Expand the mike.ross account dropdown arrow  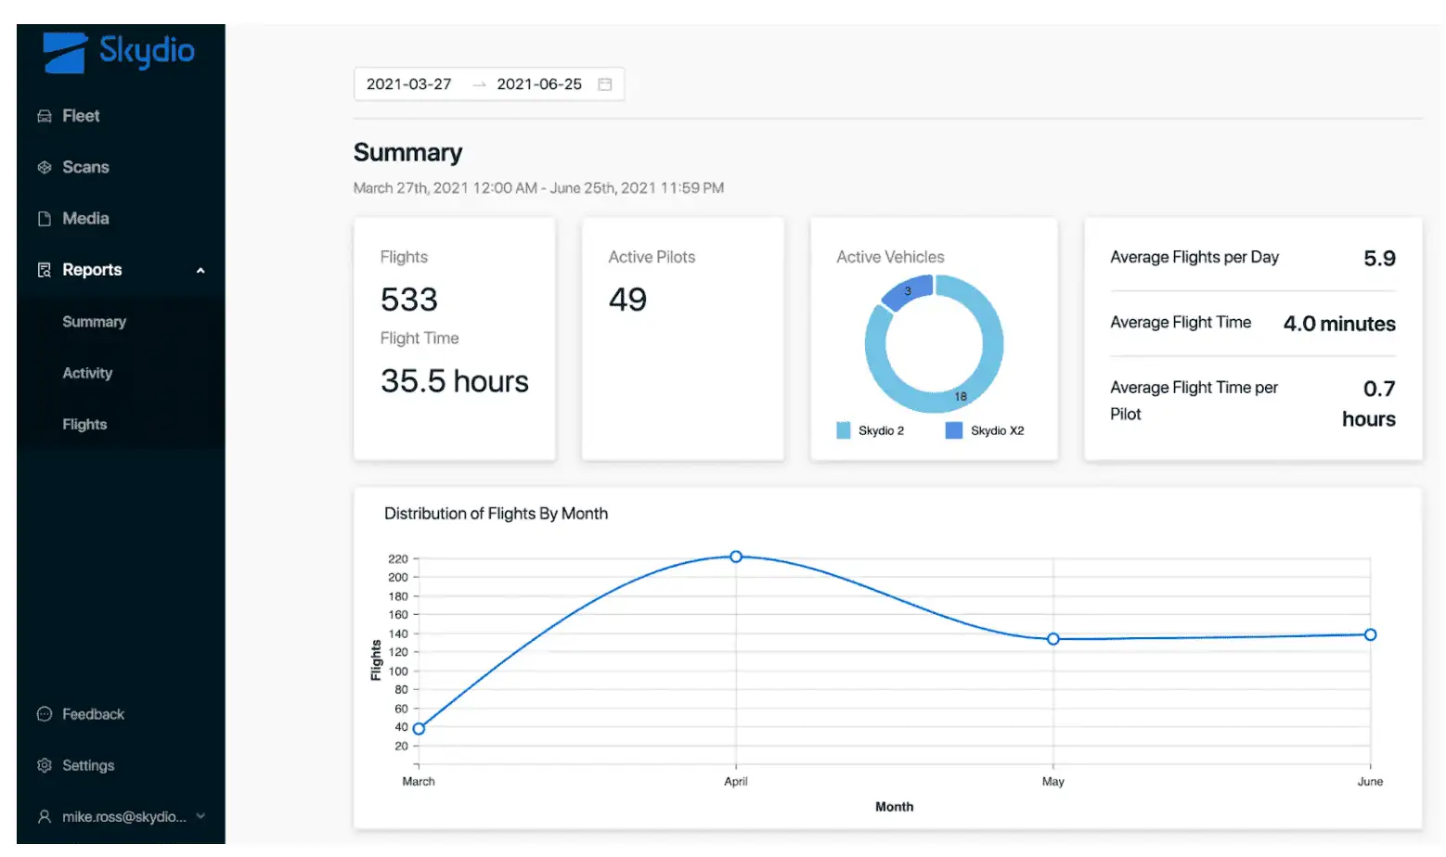coord(200,816)
